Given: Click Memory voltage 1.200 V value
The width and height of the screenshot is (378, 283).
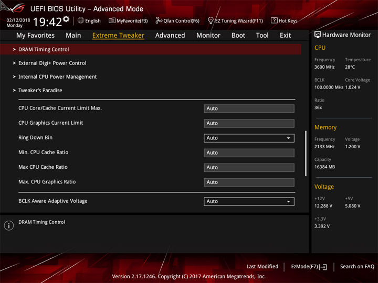Looking at the screenshot, I should pyautogui.click(x=353, y=147).
